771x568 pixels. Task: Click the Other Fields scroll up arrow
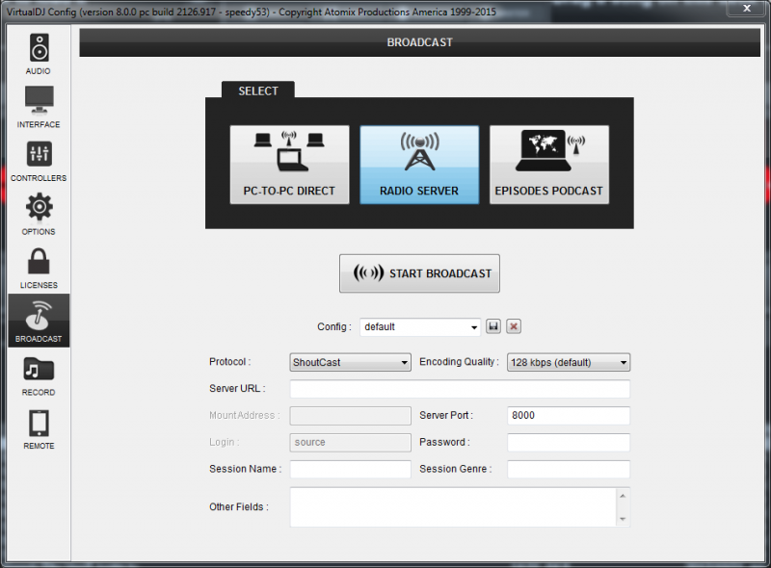click(623, 496)
